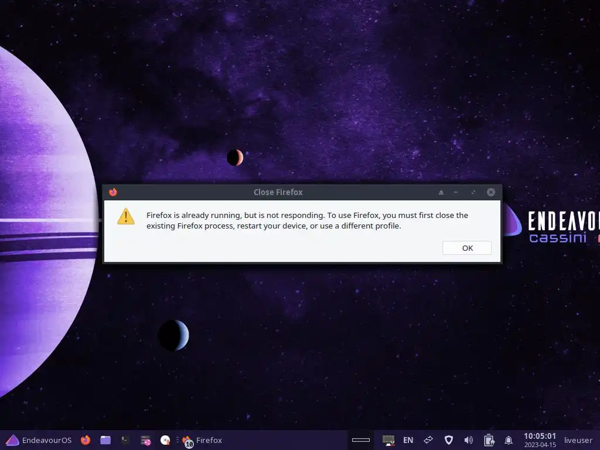Open the terminal from the taskbar
The image size is (600, 450).
pos(125,440)
